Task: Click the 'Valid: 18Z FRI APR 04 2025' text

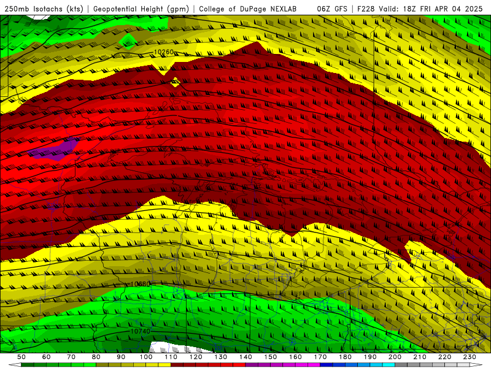Action: coord(431,9)
